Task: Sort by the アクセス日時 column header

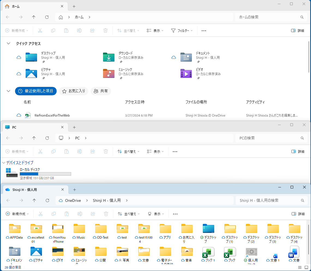Action: 135,102
